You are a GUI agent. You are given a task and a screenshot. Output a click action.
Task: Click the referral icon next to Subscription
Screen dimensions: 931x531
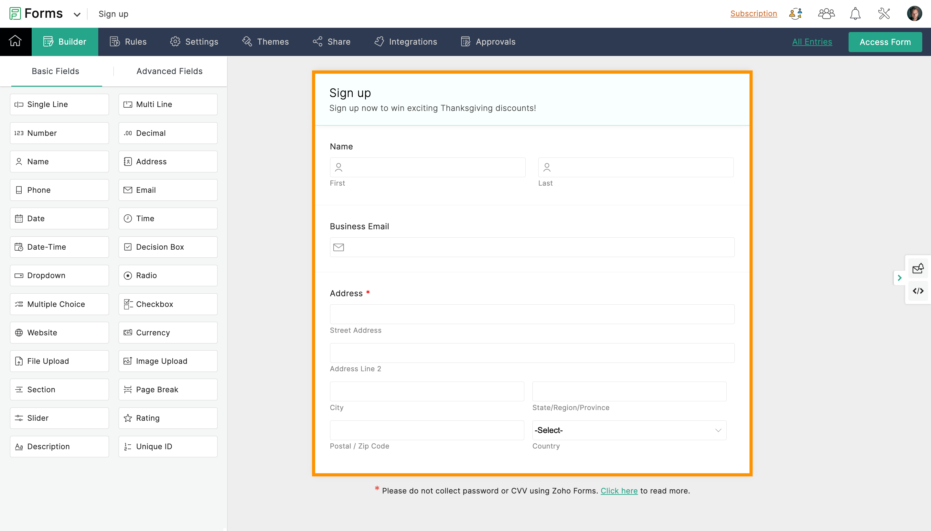point(796,14)
